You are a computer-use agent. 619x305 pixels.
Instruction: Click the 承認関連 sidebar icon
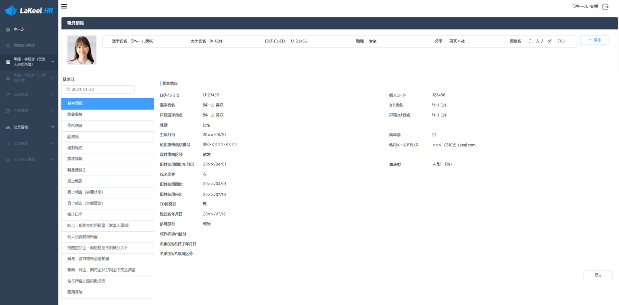(7, 94)
